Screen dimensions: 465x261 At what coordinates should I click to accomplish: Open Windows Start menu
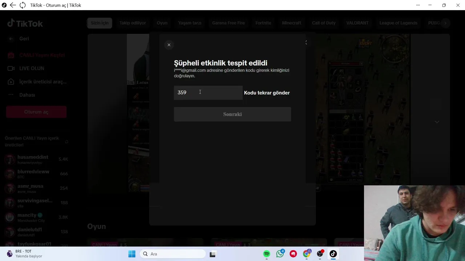(132, 254)
